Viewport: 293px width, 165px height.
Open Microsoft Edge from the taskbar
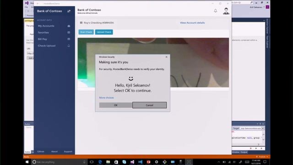[100, 162]
